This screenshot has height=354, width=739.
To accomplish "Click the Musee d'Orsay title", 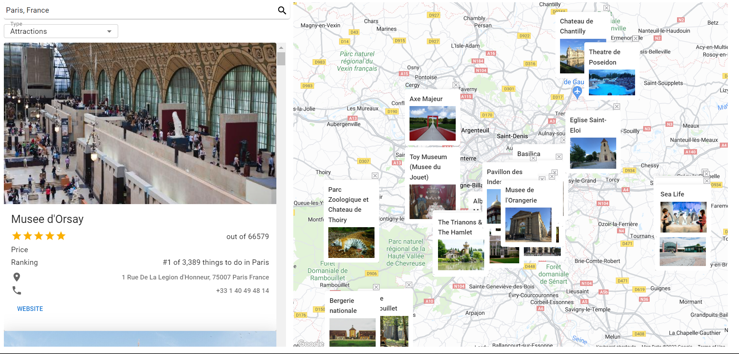I will pyautogui.click(x=47, y=219).
